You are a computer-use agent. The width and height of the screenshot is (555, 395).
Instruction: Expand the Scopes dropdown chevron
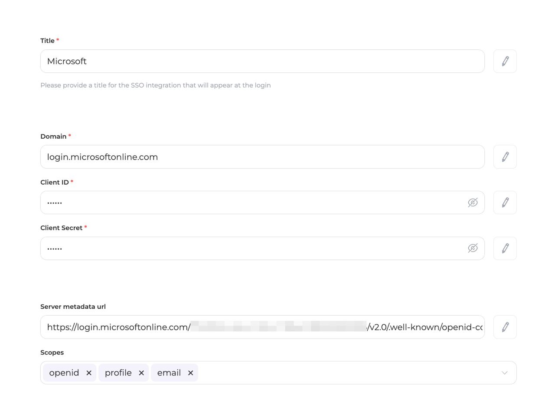point(504,373)
